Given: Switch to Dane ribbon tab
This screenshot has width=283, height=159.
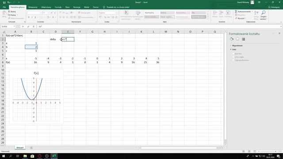Looking at the screenshot, I should tap(67, 7).
